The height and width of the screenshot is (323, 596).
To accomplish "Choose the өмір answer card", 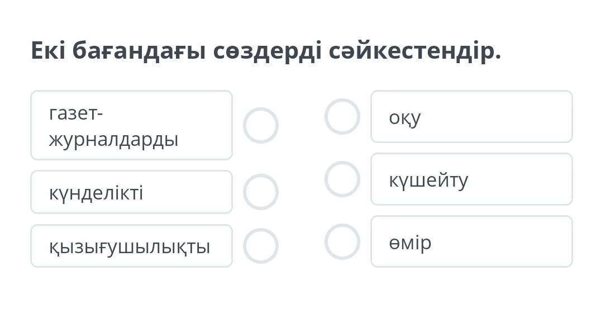I will (x=471, y=242).
